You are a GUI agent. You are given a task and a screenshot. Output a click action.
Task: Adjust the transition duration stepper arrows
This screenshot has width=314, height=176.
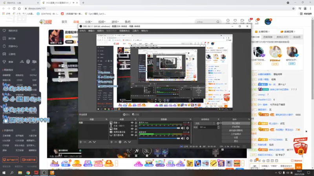218,127
